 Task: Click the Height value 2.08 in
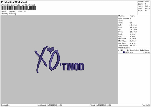click(147, 6)
